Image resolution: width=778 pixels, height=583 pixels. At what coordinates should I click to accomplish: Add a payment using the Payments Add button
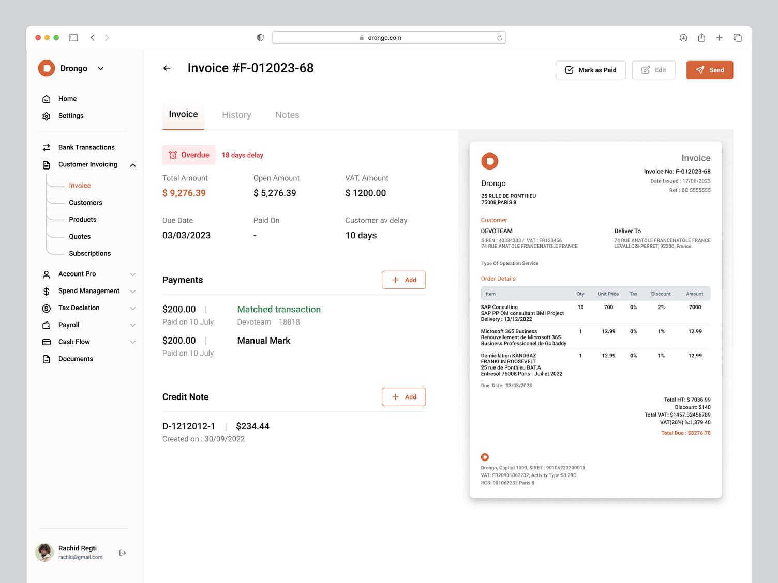pos(403,280)
